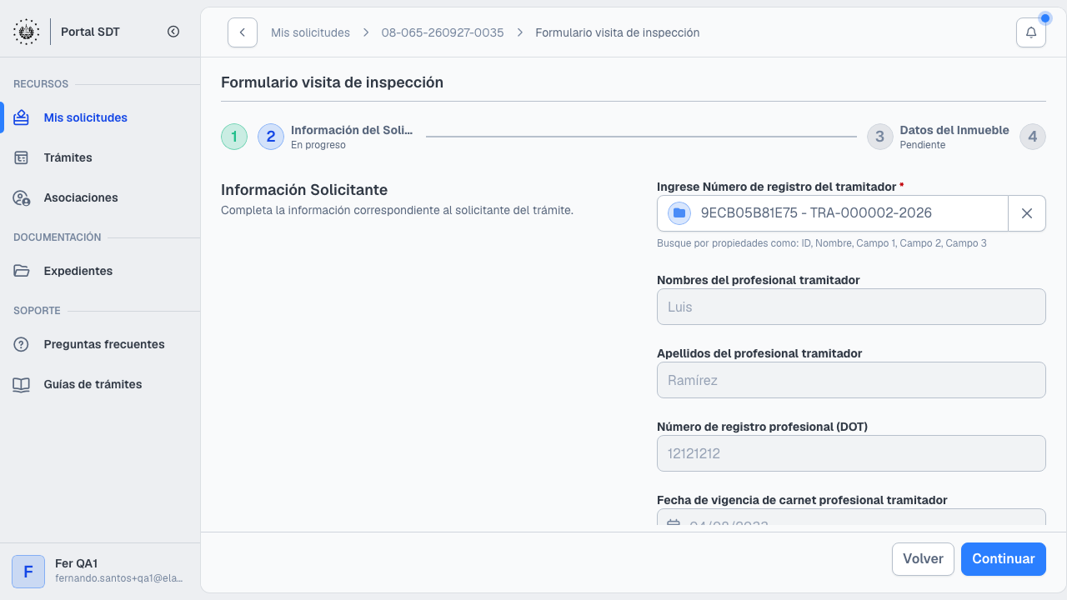Click Número de registro profesional field

tap(851, 453)
